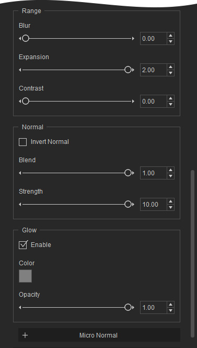Screen dimensions: 197x348
Task: Click the plus icon beside Micro Normal
Action: tap(25, 335)
